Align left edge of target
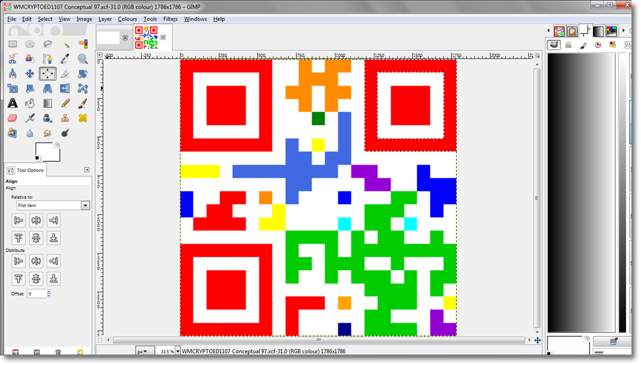 pos(18,220)
